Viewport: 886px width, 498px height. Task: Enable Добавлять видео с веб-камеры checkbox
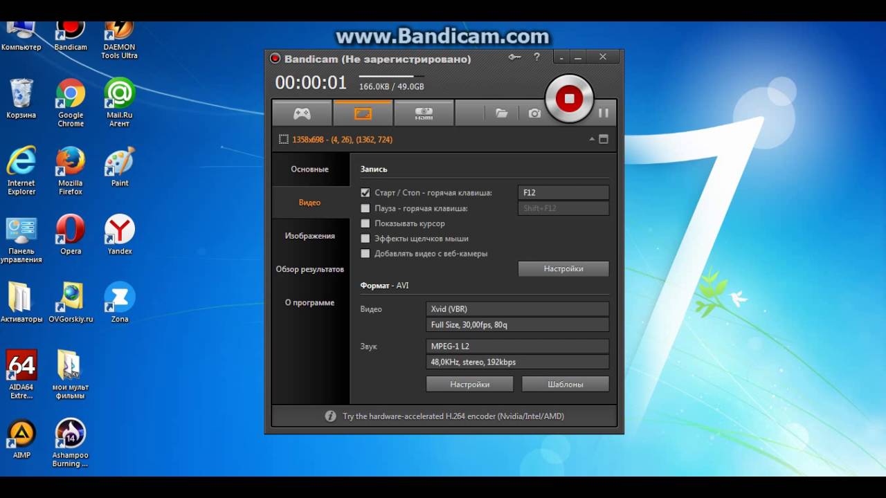(x=365, y=254)
